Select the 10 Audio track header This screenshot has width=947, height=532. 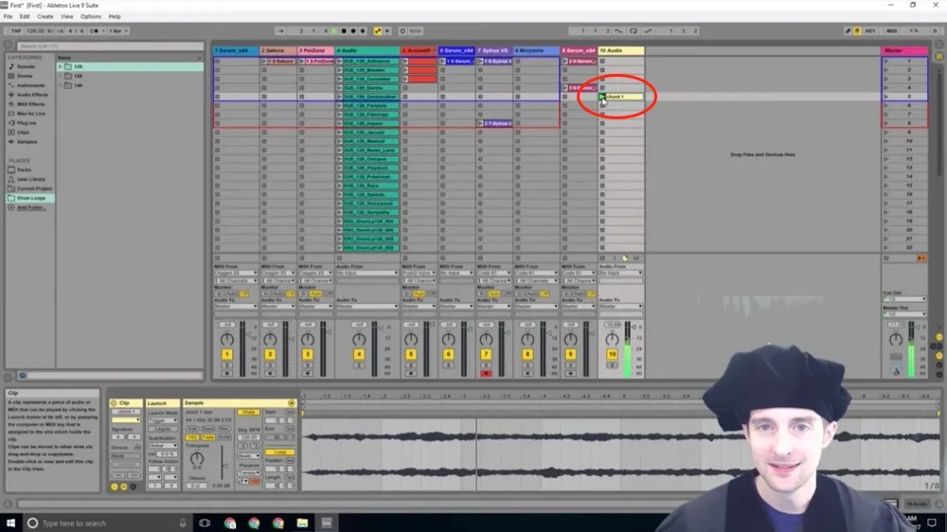click(x=621, y=51)
